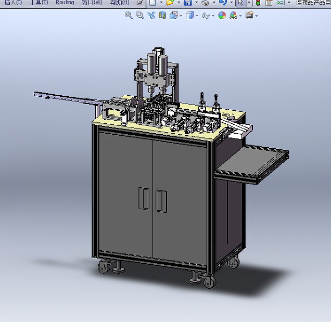Click the Edit Appearance color ball
This screenshot has width=331, height=322.
[x=222, y=16]
